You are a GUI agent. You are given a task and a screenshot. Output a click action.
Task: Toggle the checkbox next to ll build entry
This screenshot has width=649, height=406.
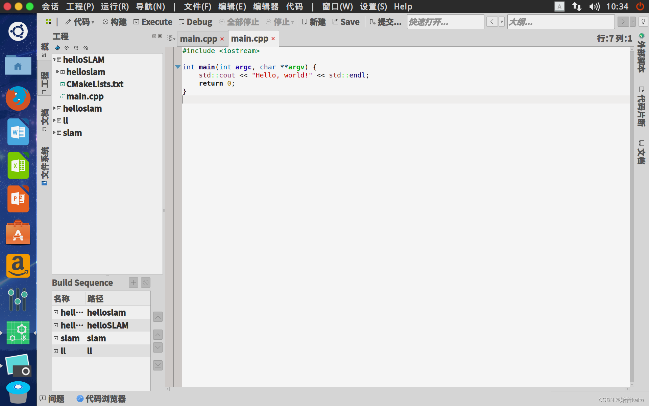56,351
